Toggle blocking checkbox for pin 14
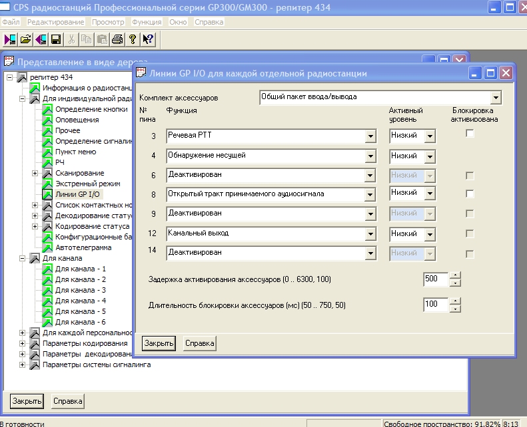Image resolution: width=527 pixels, height=427 pixels. click(x=470, y=254)
